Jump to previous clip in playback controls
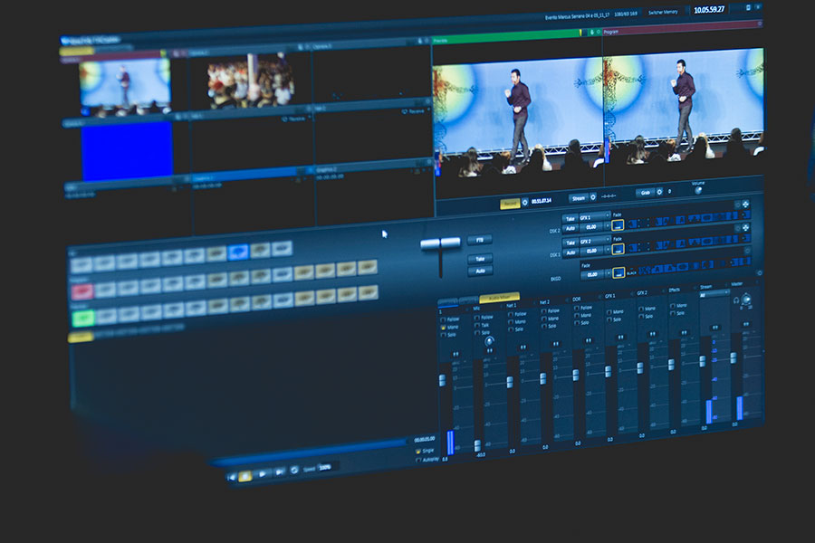The image size is (815, 543). pos(232,477)
